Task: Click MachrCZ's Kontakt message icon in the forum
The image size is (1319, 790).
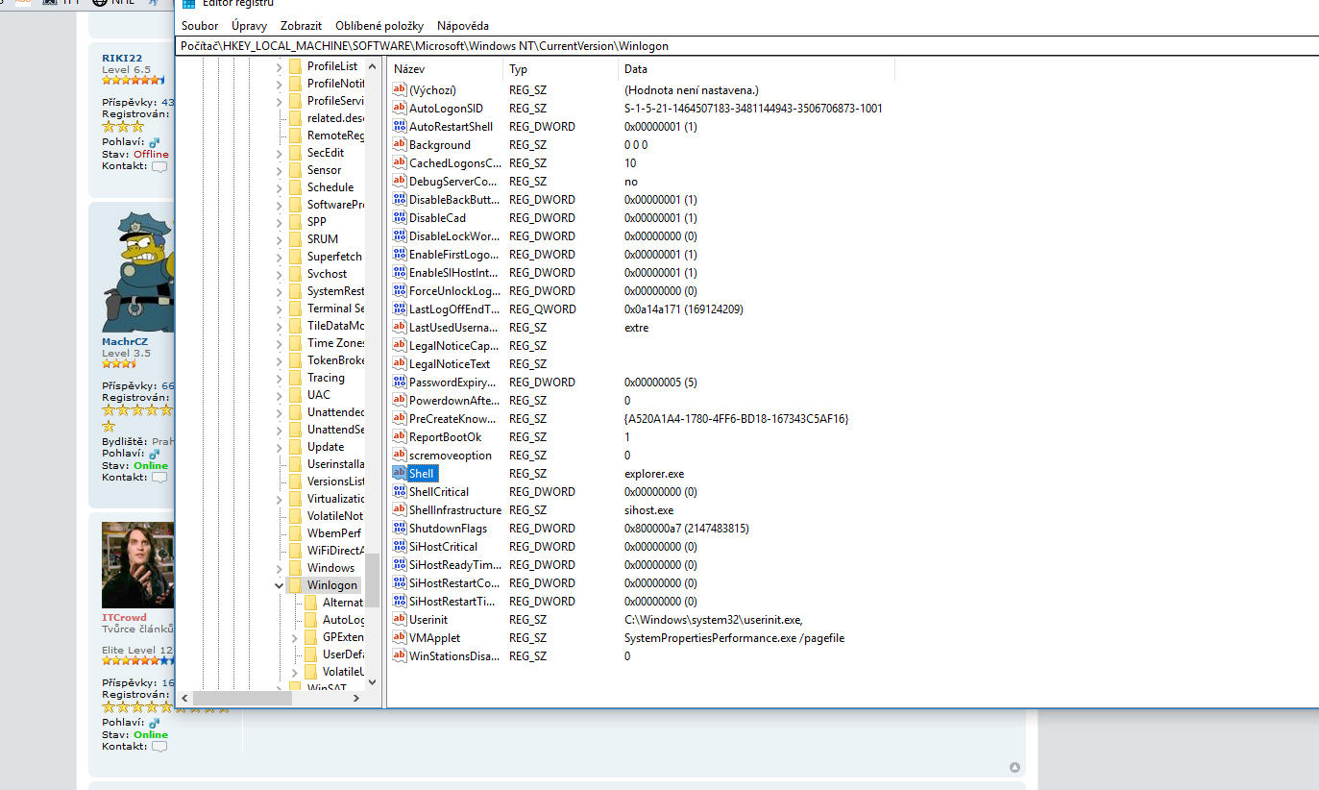Action: tap(159, 478)
